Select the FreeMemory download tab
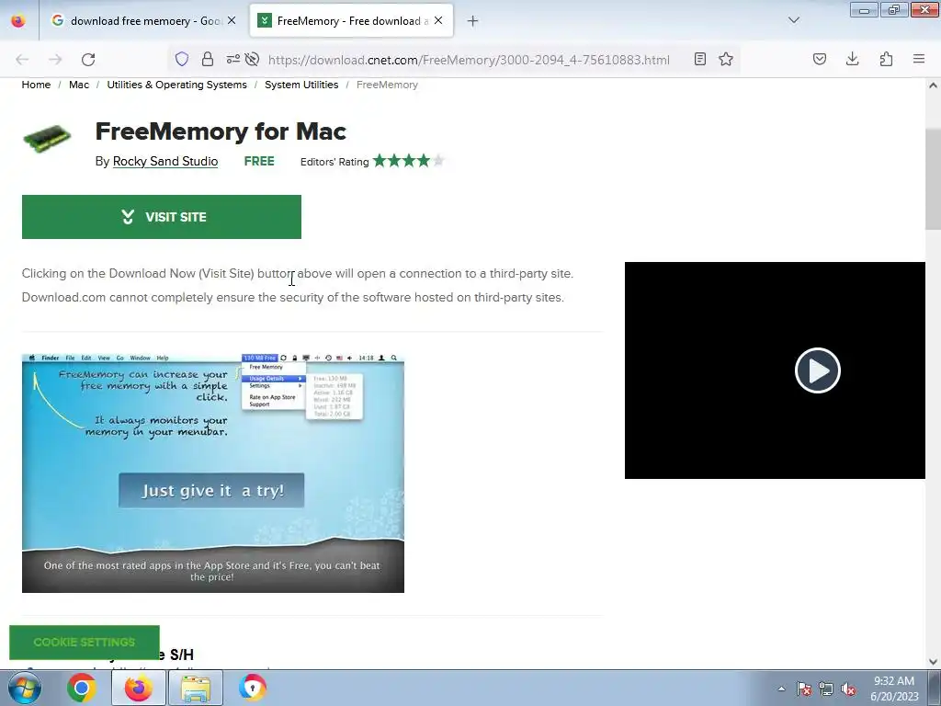 pyautogui.click(x=351, y=21)
